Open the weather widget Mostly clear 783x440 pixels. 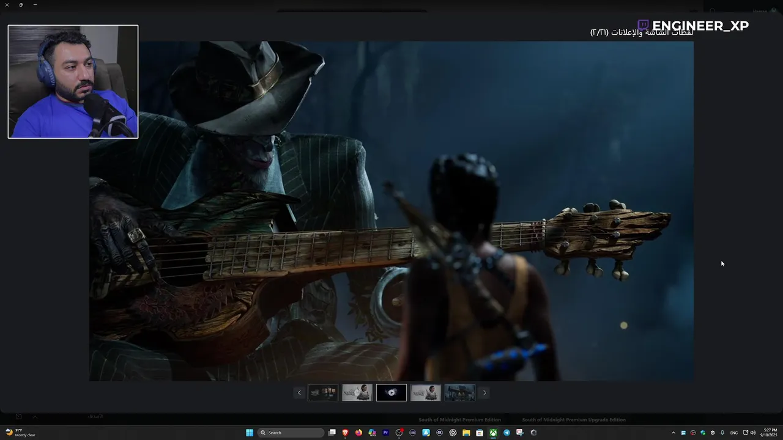(20, 433)
